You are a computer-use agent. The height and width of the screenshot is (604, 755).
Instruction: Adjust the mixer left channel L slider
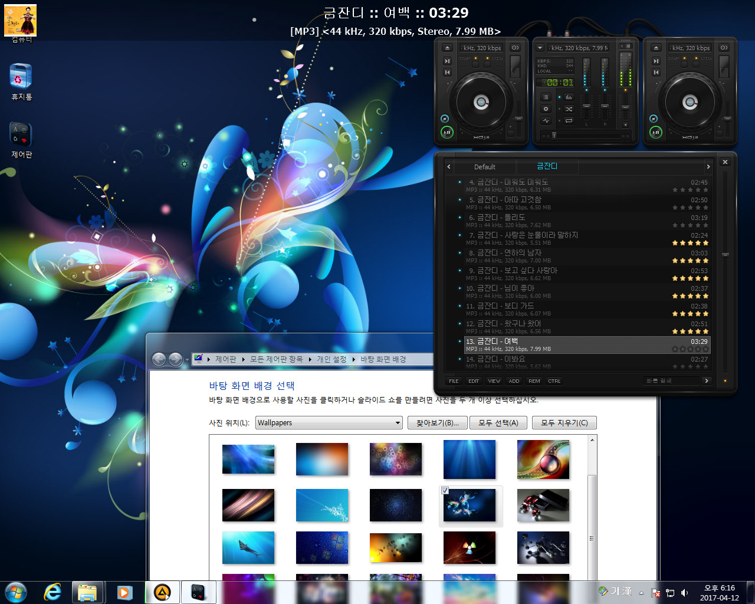coord(586,106)
